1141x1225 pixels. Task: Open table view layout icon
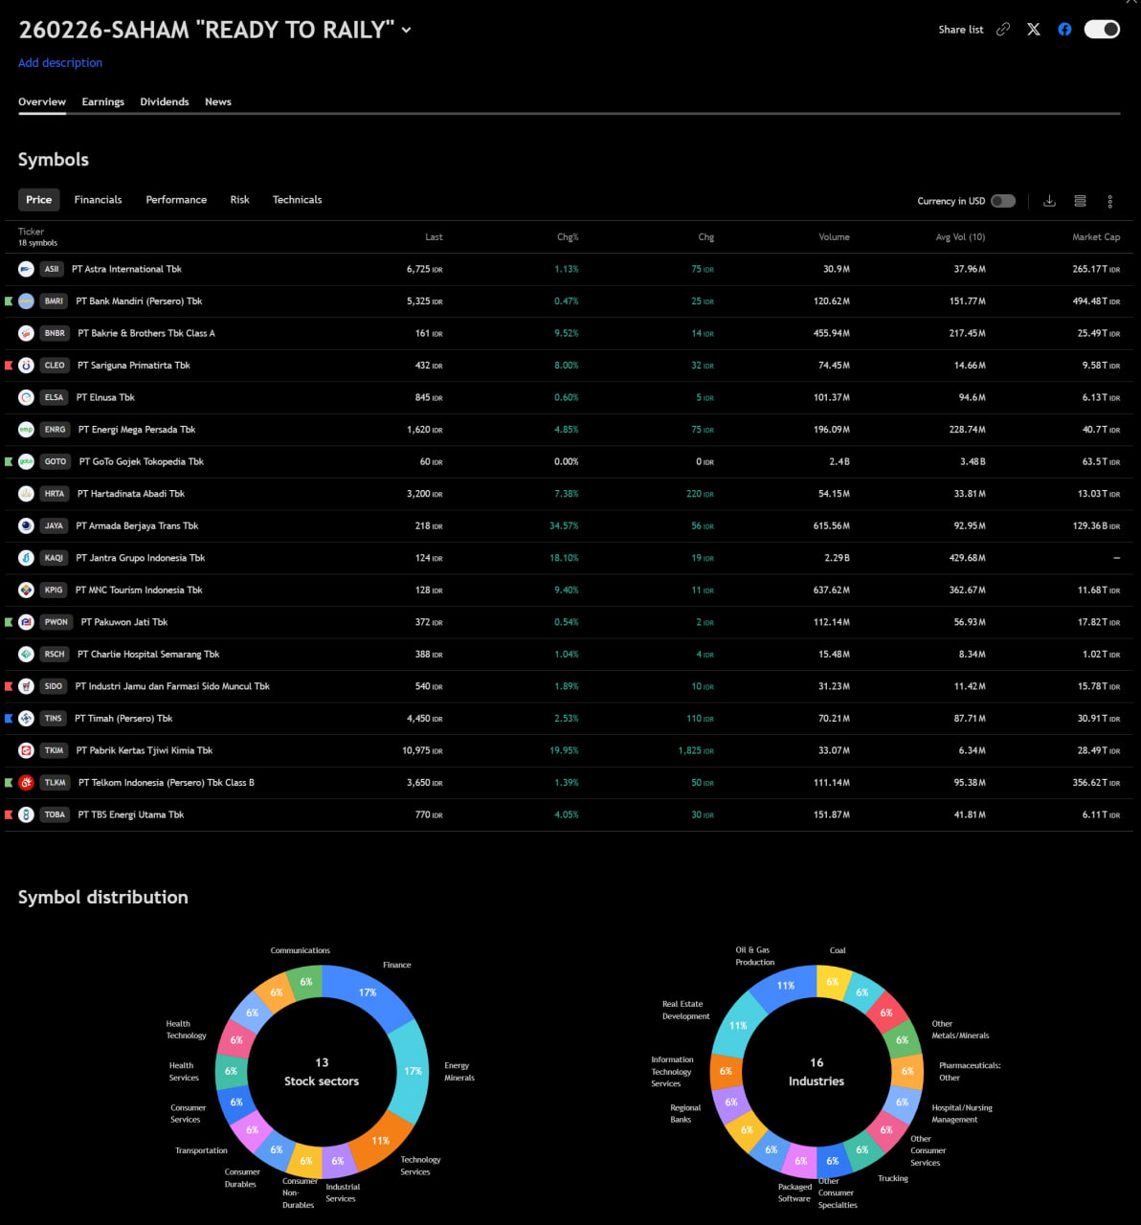pyautogui.click(x=1080, y=201)
